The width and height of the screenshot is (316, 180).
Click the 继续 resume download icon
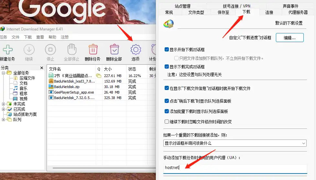29,50
